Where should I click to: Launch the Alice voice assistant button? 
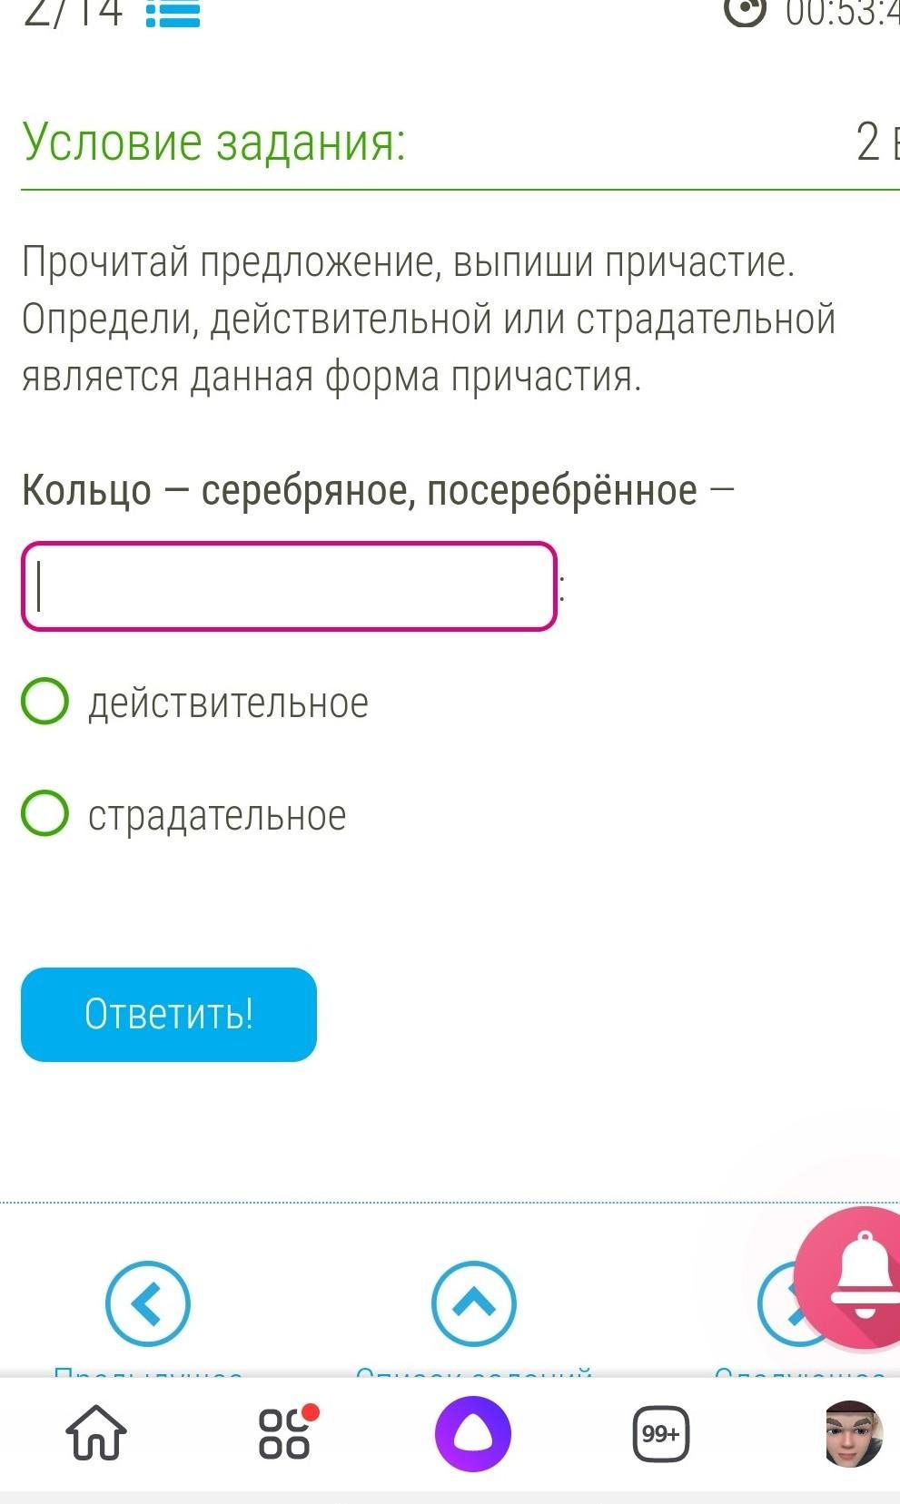click(473, 1434)
